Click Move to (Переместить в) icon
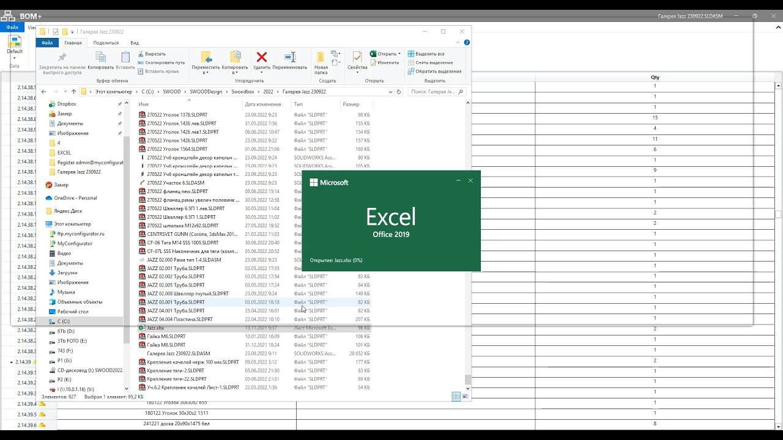This screenshot has width=783, height=440. tap(206, 57)
